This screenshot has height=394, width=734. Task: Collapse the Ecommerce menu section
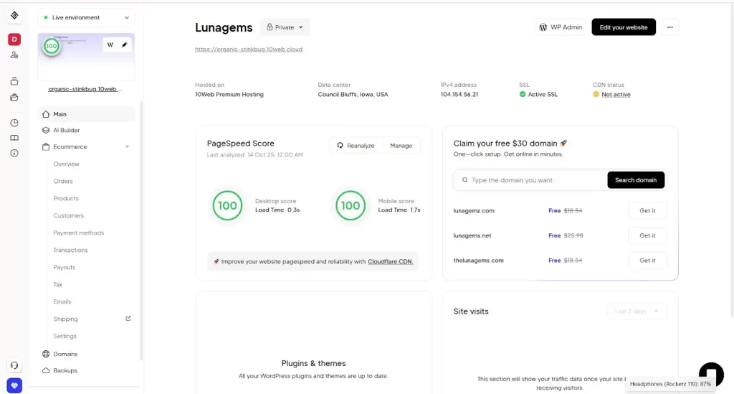[x=127, y=147]
